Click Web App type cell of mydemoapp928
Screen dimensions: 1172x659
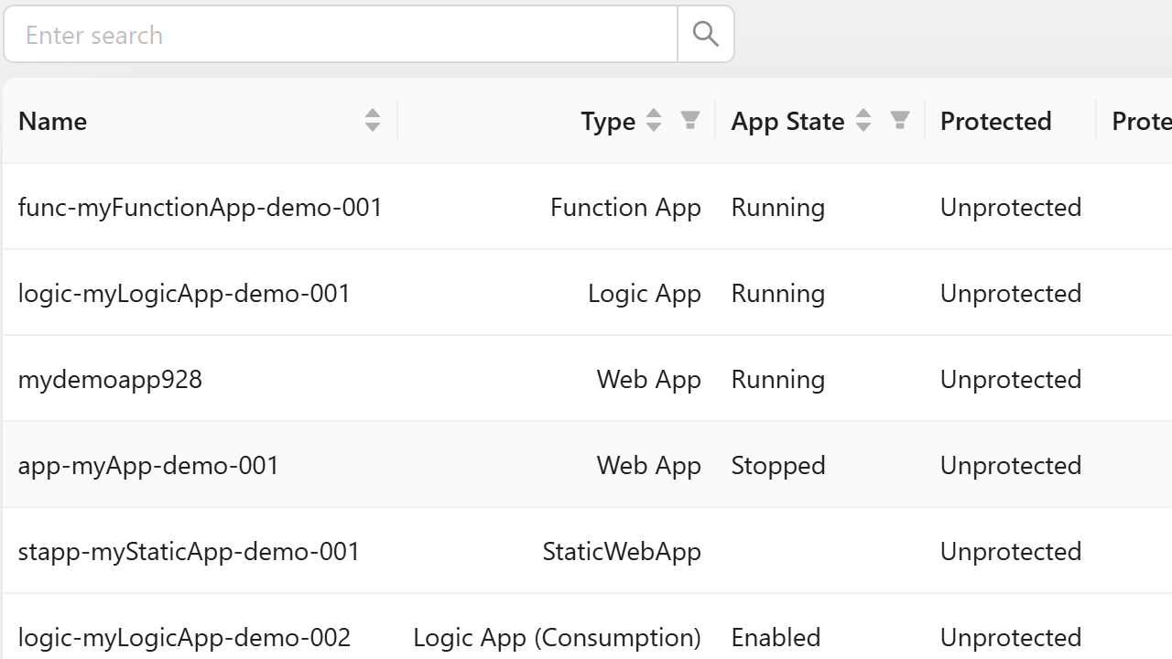click(x=649, y=379)
